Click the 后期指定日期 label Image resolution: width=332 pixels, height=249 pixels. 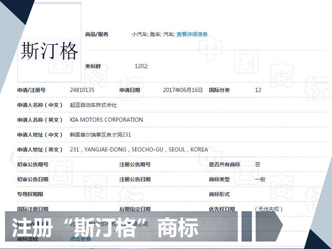pyautogui.click(x=135, y=209)
